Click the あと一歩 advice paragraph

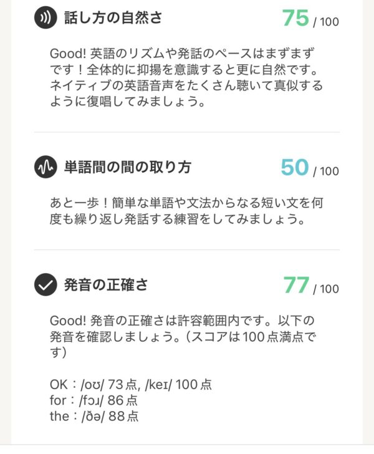click(x=186, y=212)
